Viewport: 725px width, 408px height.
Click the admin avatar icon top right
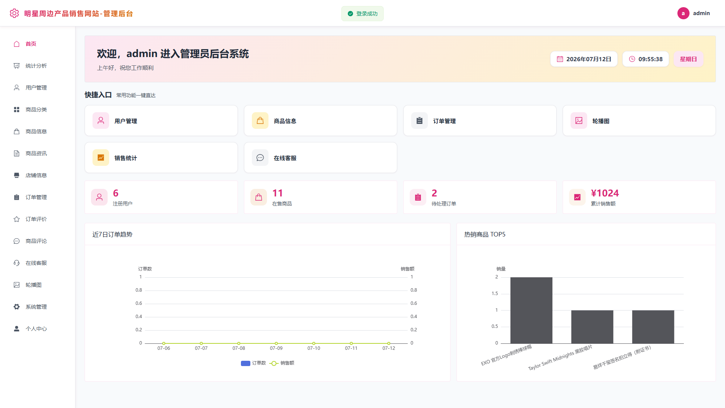(683, 13)
